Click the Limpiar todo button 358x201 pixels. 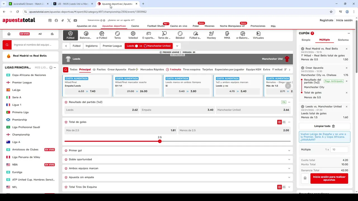pyautogui.click(x=324, y=126)
